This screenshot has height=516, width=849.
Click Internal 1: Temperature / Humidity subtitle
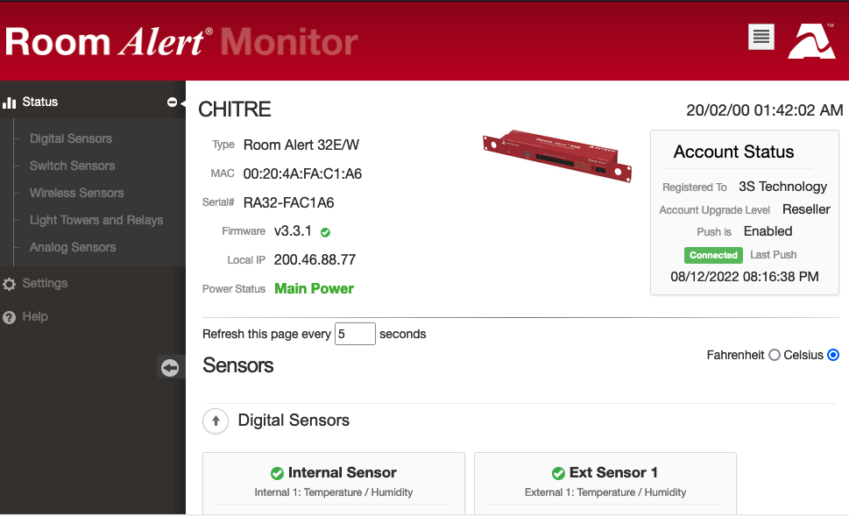click(x=334, y=492)
